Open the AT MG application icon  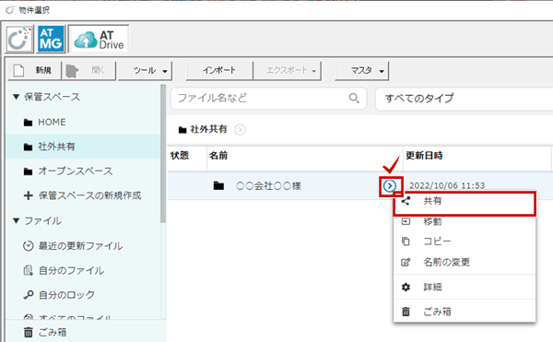click(51, 39)
